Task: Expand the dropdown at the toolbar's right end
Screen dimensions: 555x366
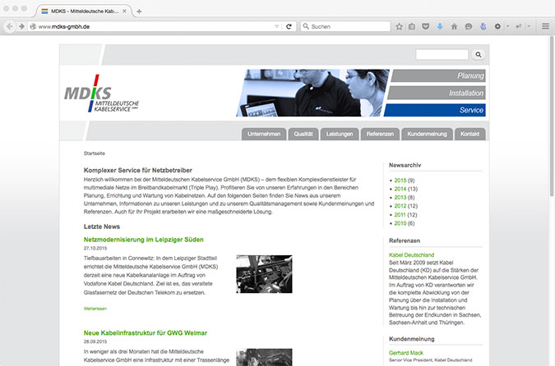Action: tap(529, 26)
